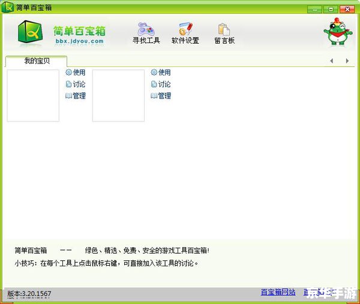Click the 小技巧 tip text line
Image resolution: width=360 pixels, height=304 pixels.
tap(107, 263)
